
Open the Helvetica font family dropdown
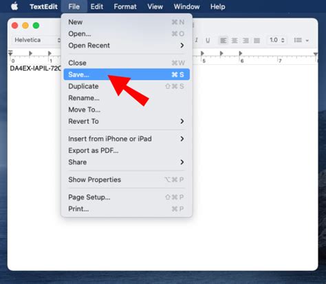pos(36,40)
